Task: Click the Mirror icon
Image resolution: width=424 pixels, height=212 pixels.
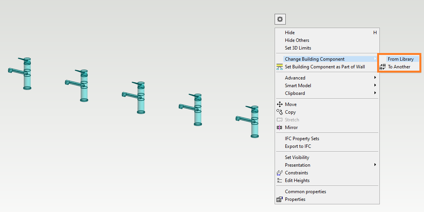Action: coord(280,128)
